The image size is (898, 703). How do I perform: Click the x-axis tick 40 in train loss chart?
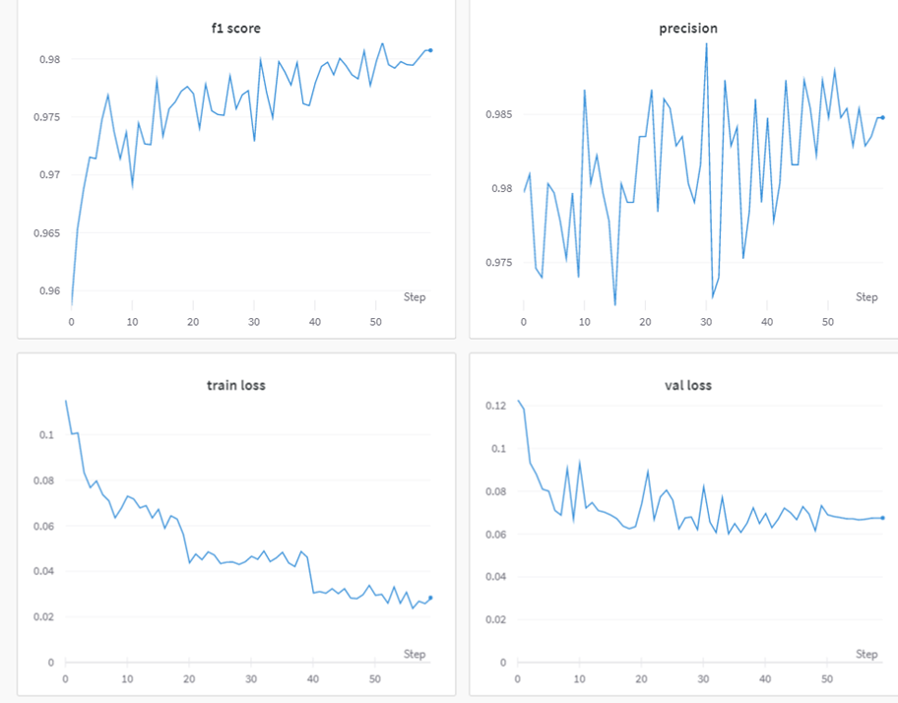coord(313,679)
